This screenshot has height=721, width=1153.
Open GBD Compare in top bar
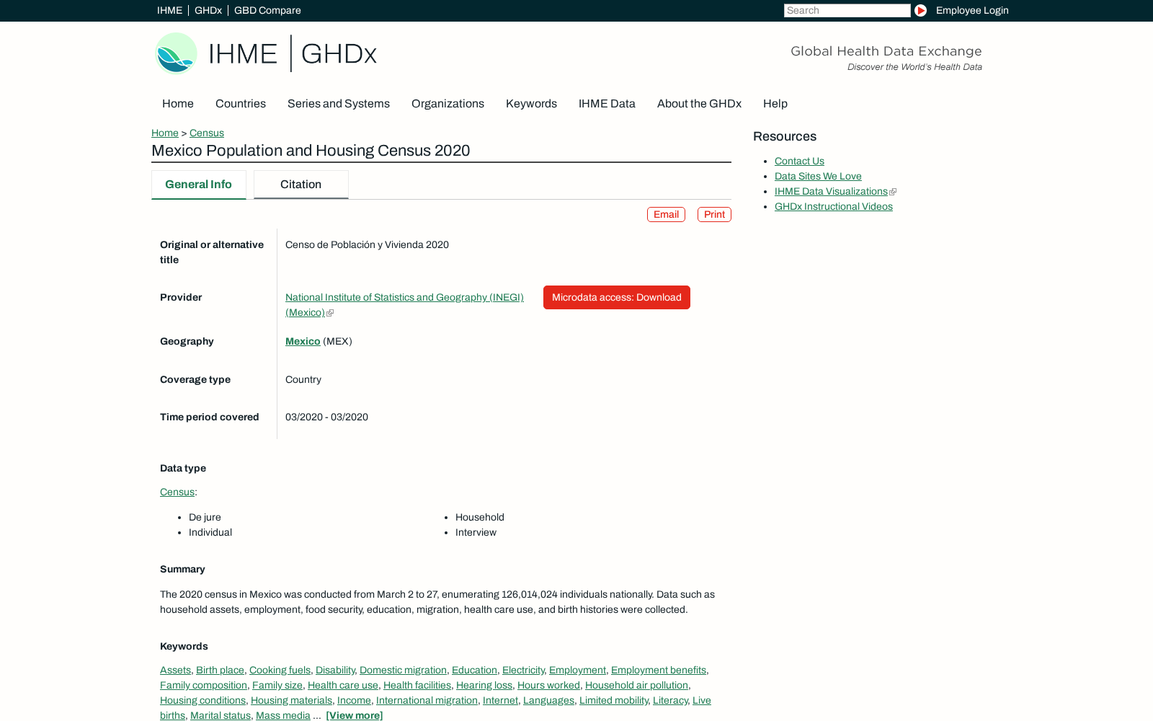(x=267, y=10)
